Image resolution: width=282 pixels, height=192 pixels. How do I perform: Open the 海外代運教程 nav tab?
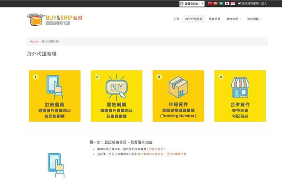194,19
